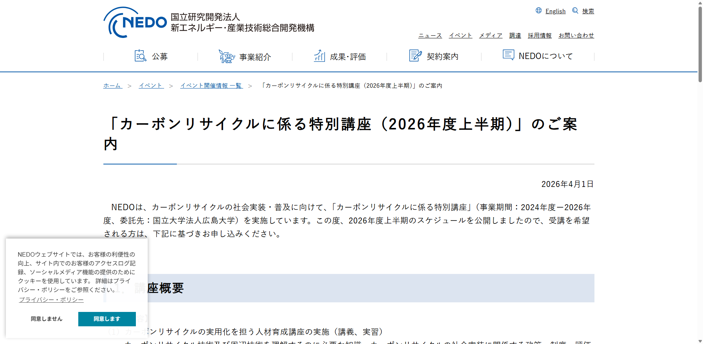
Task: Open the ニュース menu
Action: click(x=429, y=35)
